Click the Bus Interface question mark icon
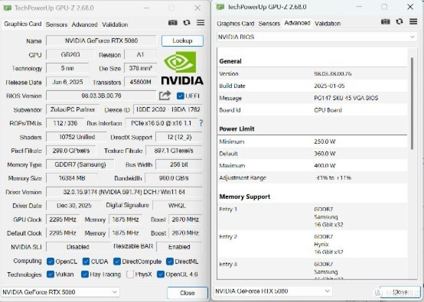Viewport: 424px width, 302px height. (x=201, y=123)
